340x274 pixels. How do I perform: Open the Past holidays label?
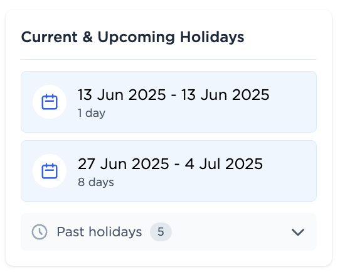pos(99,232)
